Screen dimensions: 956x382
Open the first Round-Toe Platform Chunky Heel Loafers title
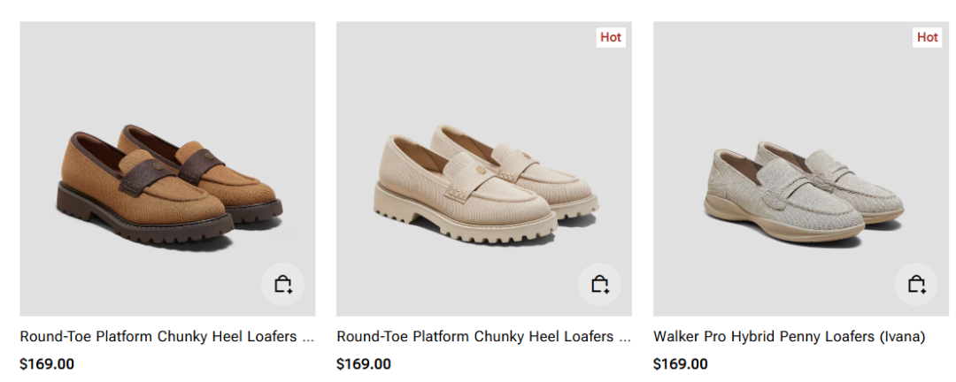tap(166, 337)
